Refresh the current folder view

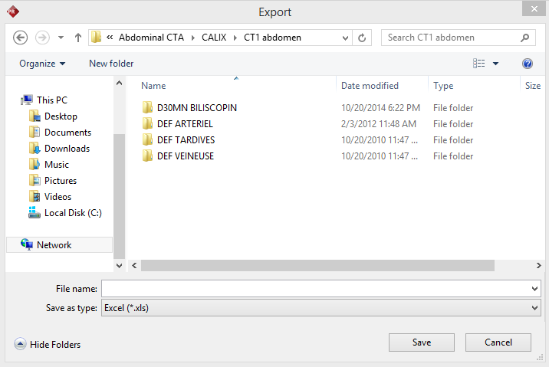pyautogui.click(x=362, y=38)
